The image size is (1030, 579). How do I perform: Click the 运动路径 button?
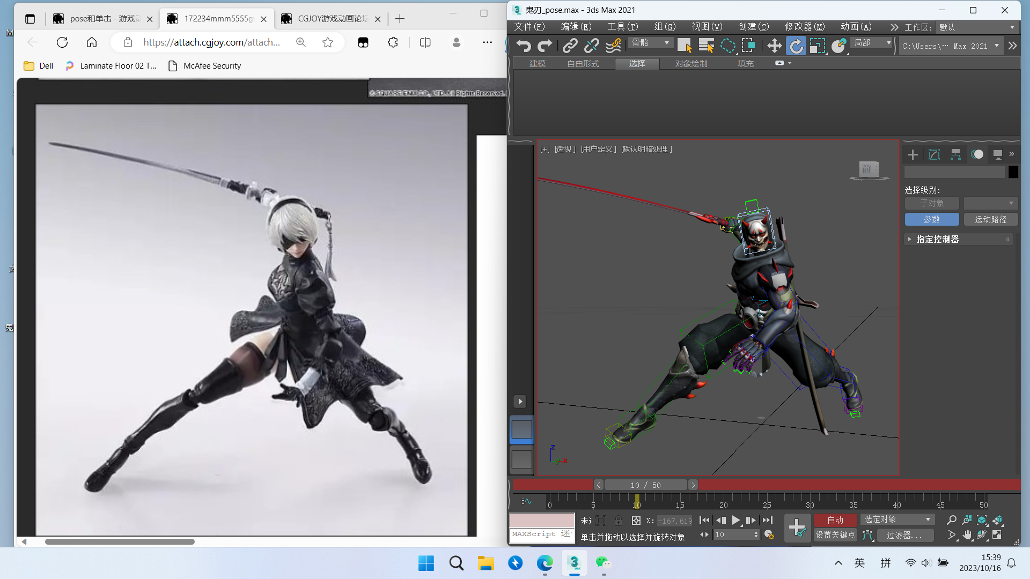tap(990, 219)
